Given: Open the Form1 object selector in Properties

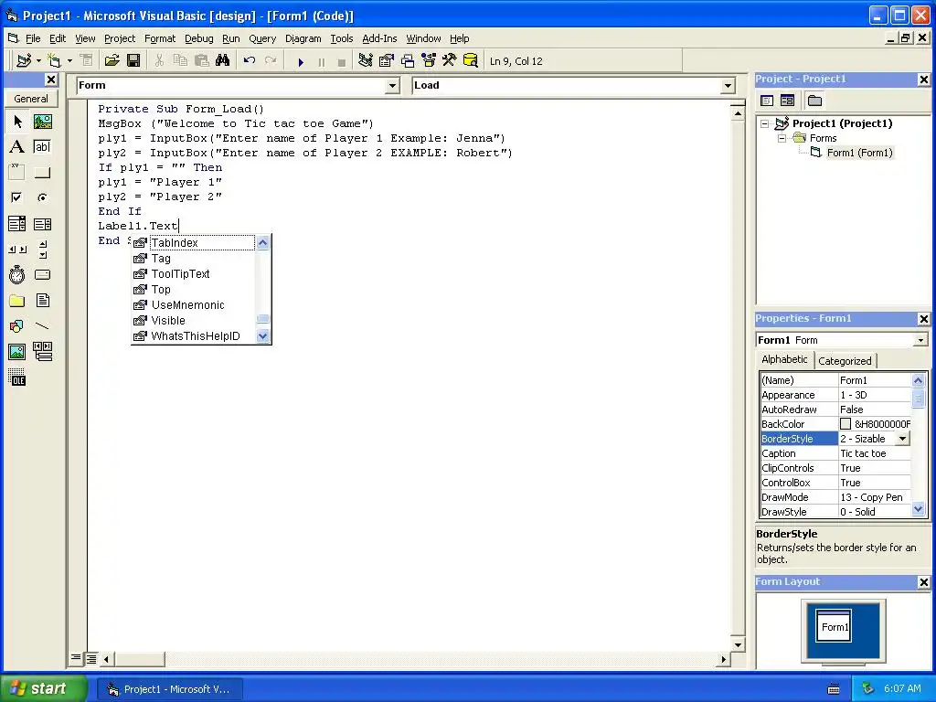Looking at the screenshot, I should pos(920,340).
